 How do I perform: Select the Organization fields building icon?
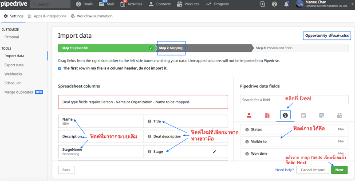tap(267, 115)
